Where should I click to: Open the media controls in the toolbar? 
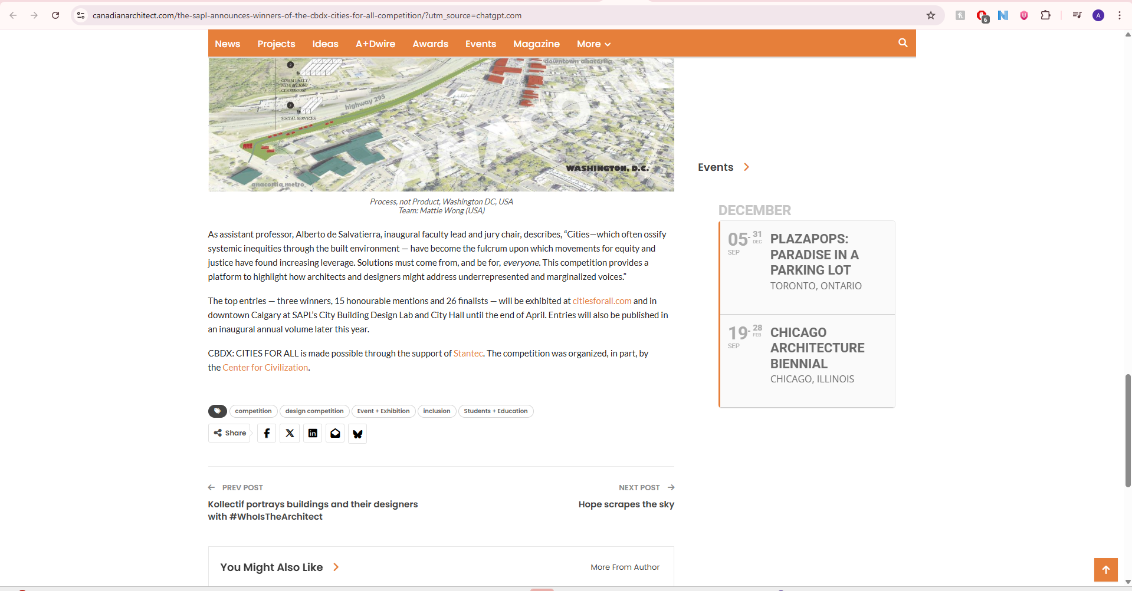coord(1076,15)
